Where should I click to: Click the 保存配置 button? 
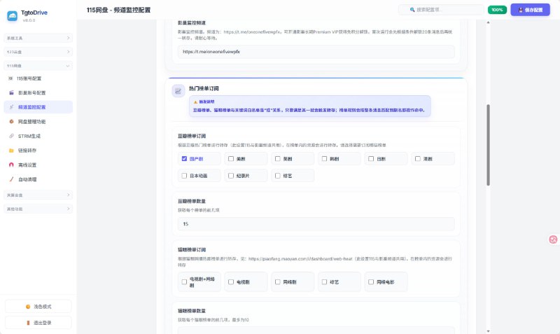(x=531, y=10)
